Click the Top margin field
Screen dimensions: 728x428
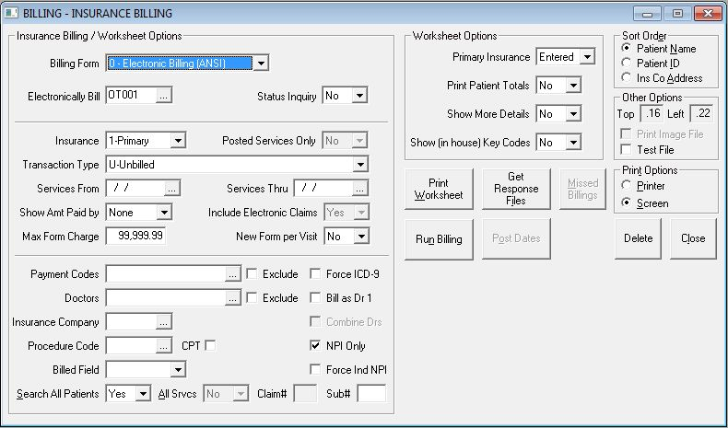[652, 113]
